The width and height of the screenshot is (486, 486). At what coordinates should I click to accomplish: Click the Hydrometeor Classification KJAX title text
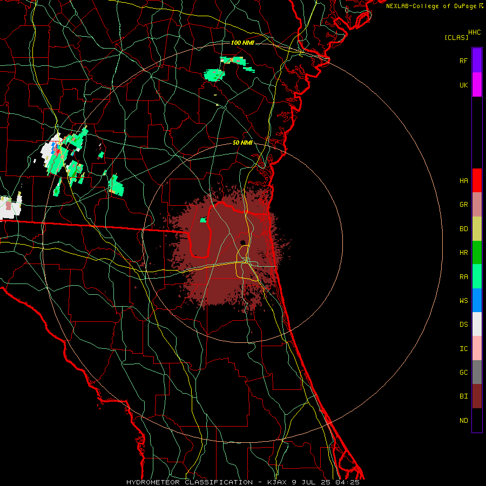[x=242, y=482]
